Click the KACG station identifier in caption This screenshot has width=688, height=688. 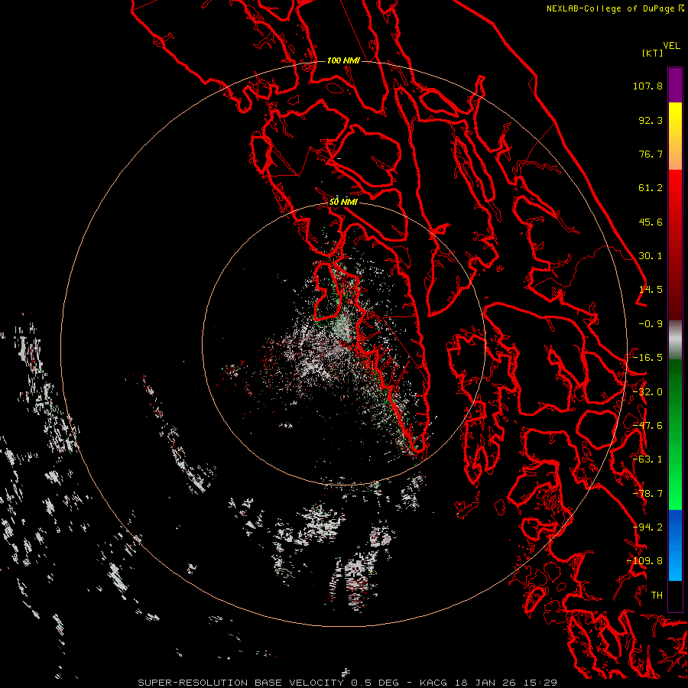tap(435, 683)
